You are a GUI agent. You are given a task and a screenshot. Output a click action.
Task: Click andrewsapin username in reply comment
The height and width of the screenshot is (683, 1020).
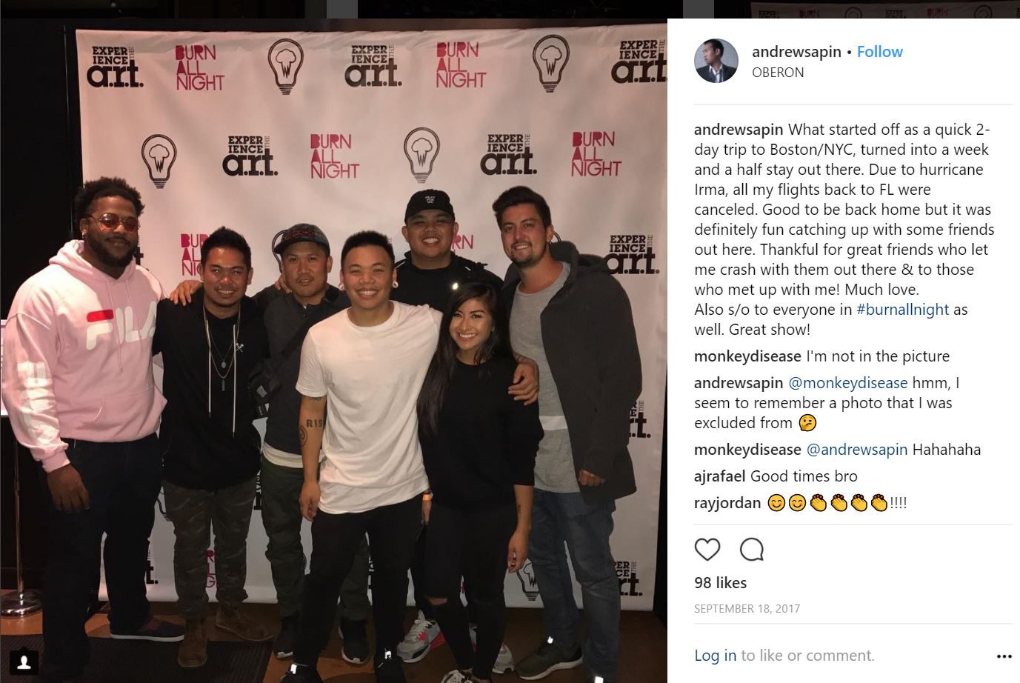click(x=739, y=383)
